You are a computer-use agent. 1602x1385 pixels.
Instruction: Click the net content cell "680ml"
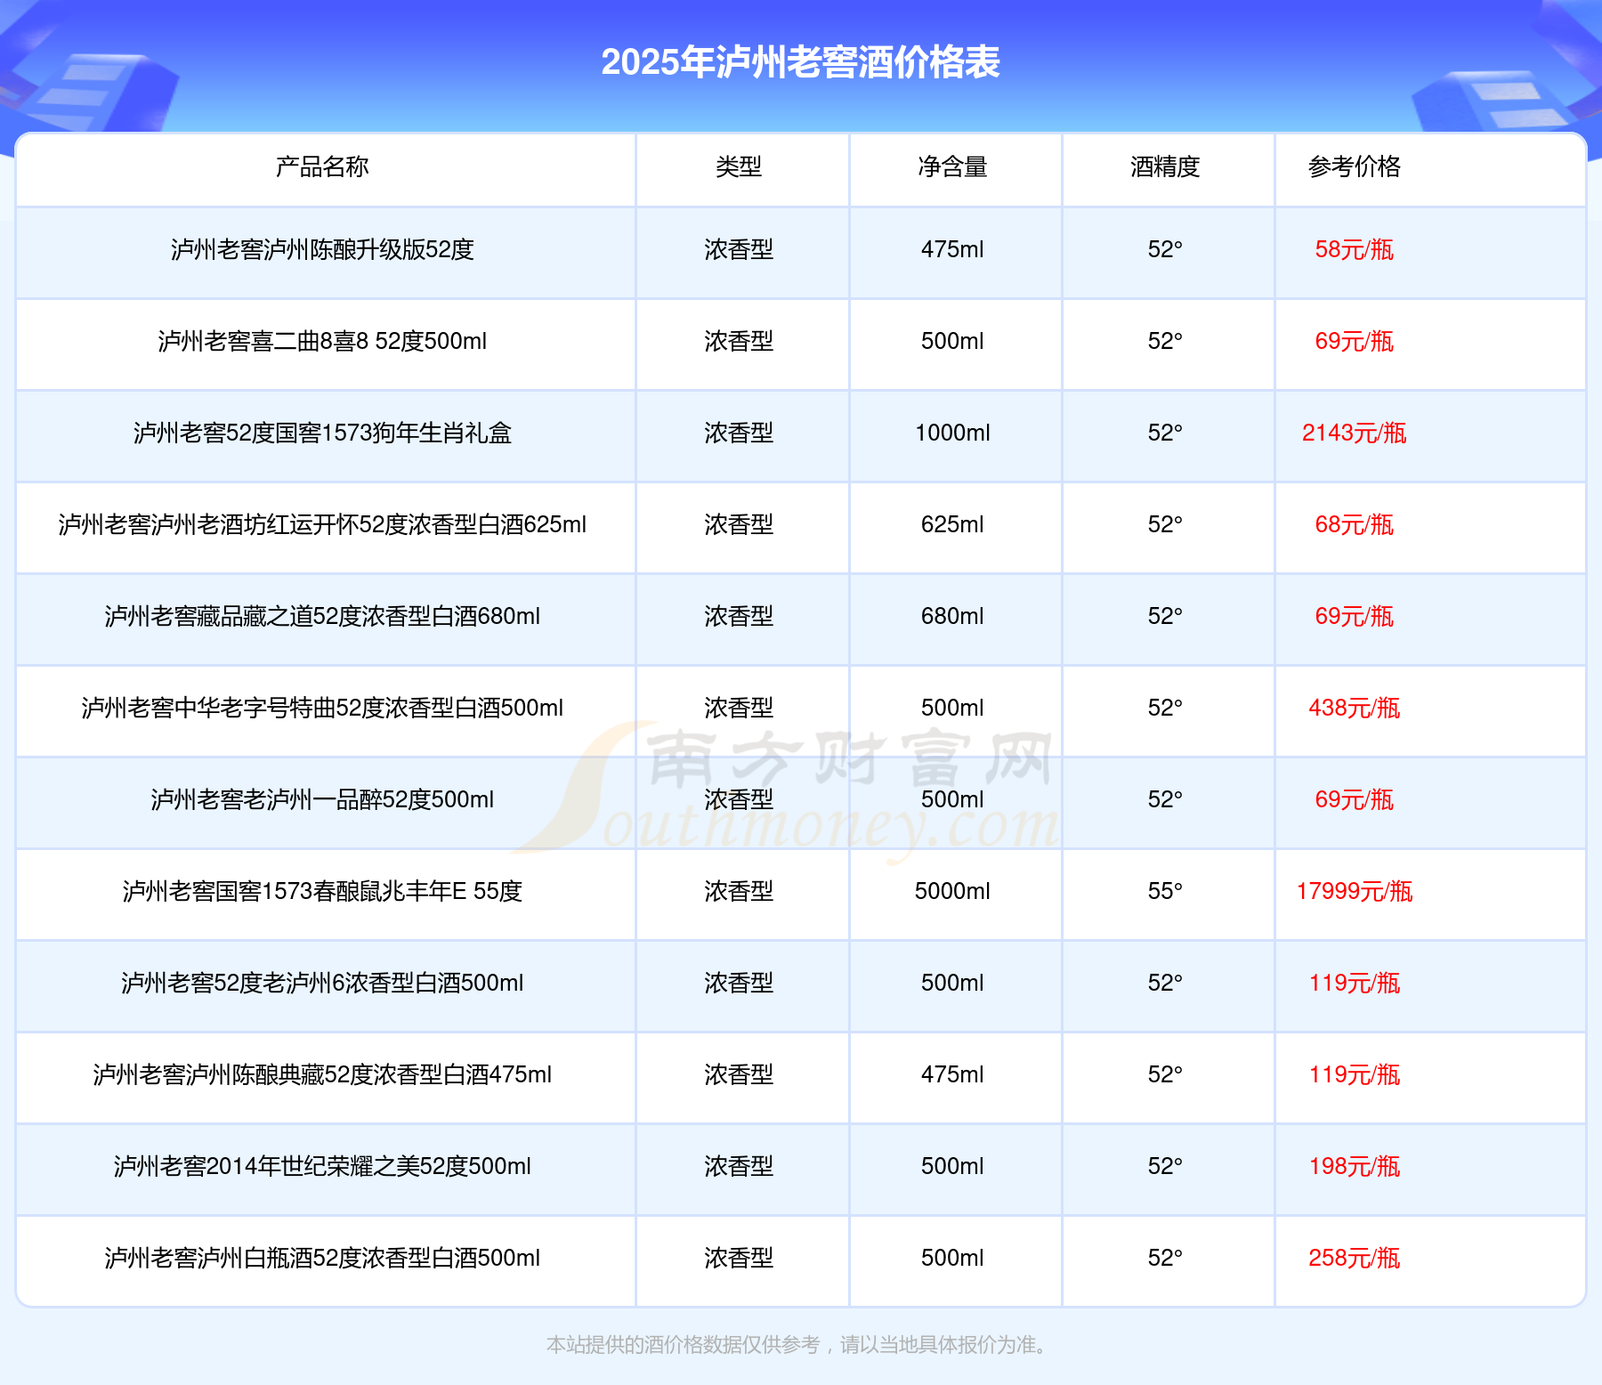952,617
